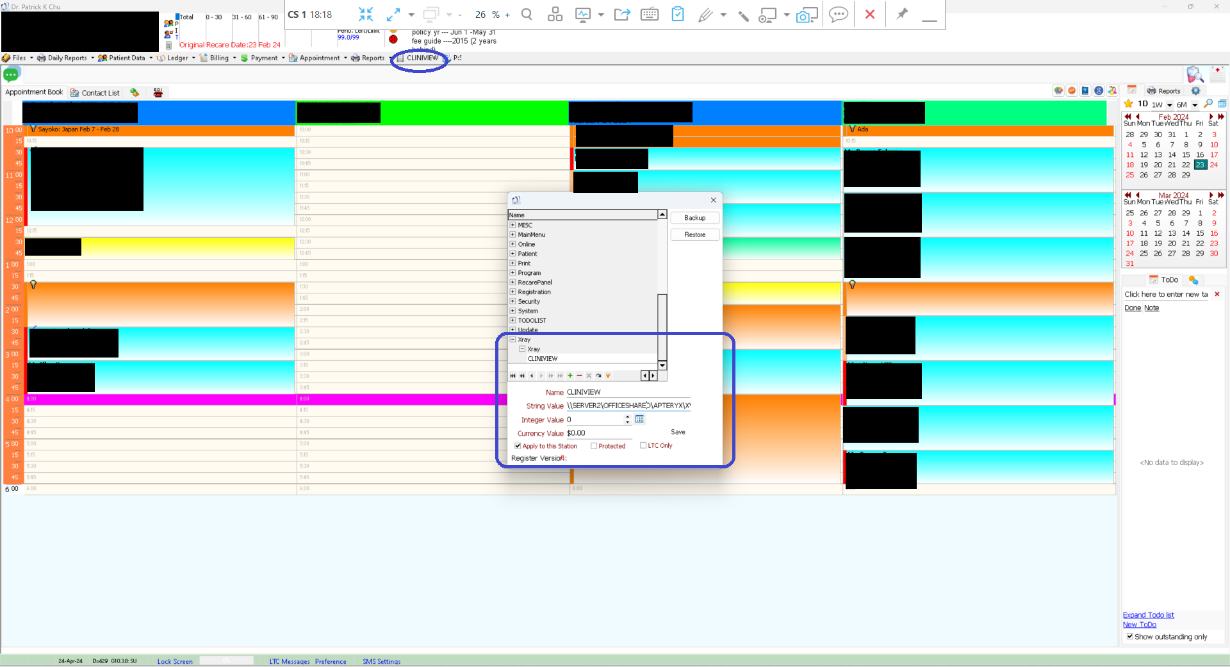Expand the Security tree node
Screen dimensions: 1230x667
pos(512,301)
